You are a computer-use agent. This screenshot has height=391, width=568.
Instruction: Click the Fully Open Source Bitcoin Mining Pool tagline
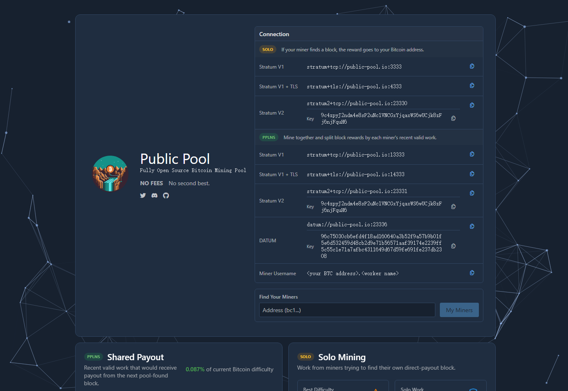193,170
